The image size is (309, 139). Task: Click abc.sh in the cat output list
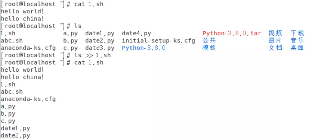(12, 92)
